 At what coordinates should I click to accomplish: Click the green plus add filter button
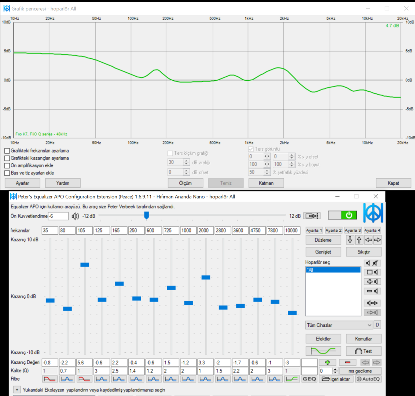tap(327, 362)
